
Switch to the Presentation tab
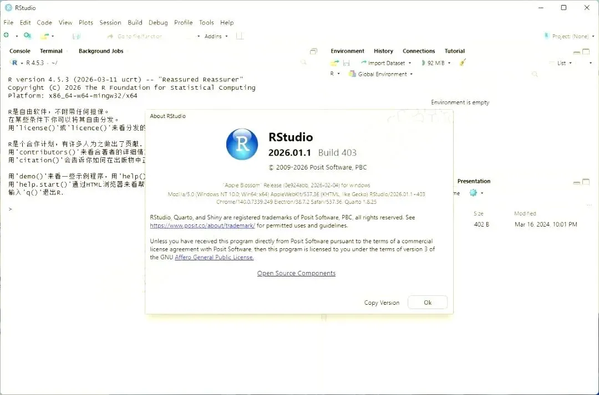click(474, 181)
